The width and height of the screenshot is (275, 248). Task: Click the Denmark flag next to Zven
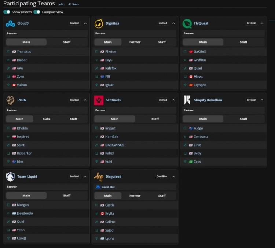[x=14, y=77]
